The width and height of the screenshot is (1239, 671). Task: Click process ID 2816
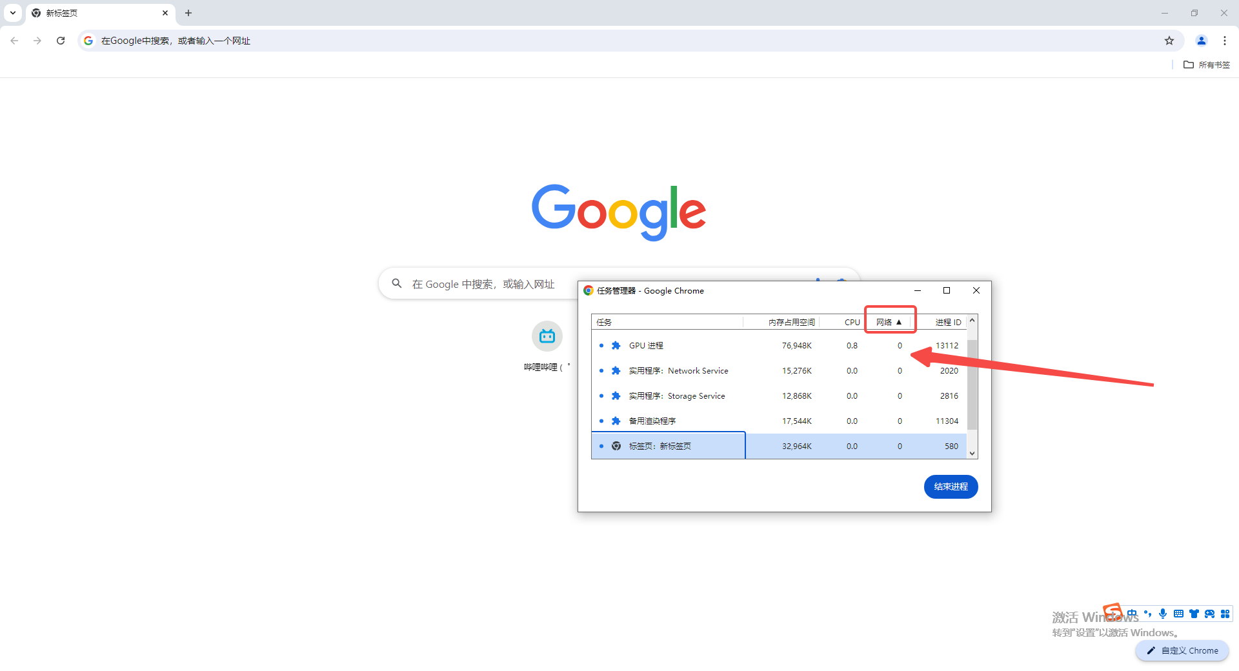949,396
